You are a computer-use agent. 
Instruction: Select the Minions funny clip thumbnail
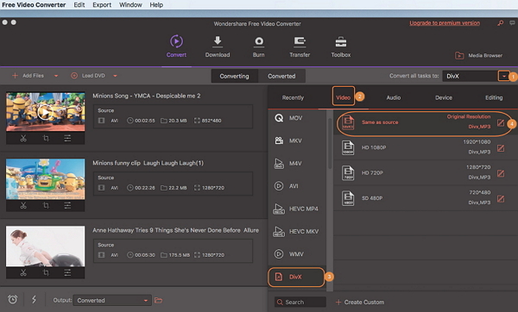45,179
